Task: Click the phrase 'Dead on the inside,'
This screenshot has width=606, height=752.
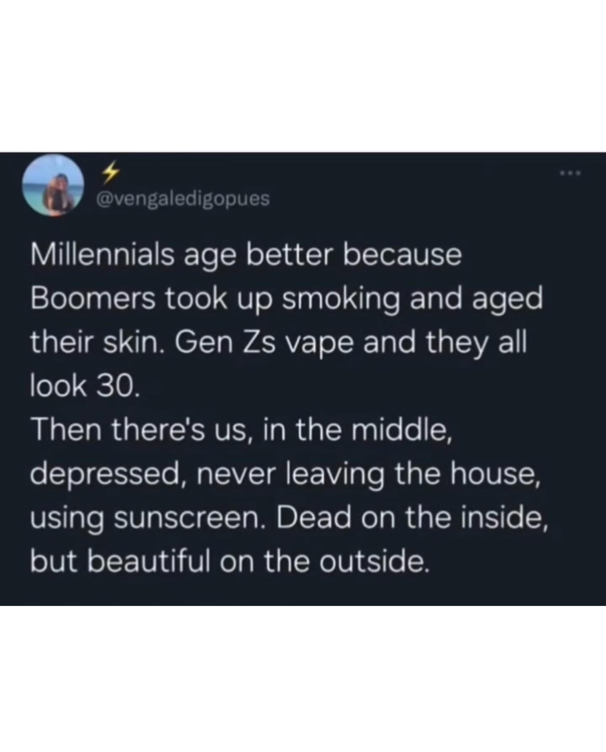Action: pos(412,518)
